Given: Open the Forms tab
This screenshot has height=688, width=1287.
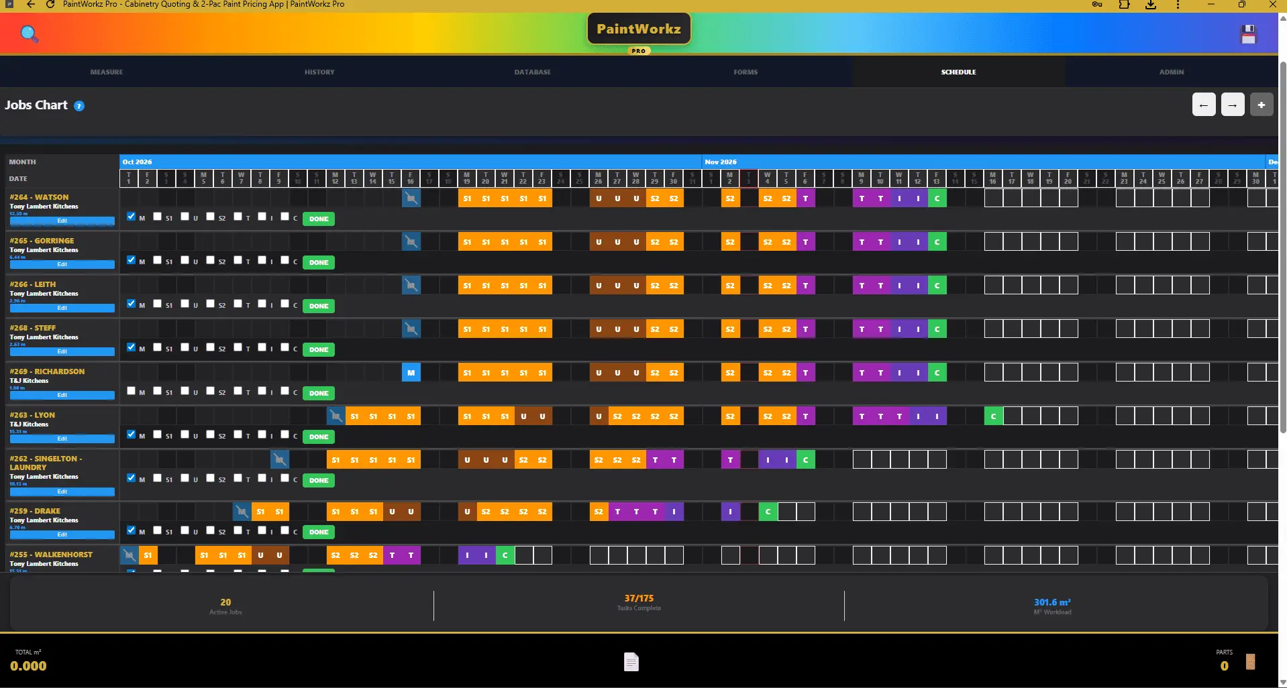Looking at the screenshot, I should pyautogui.click(x=745, y=72).
